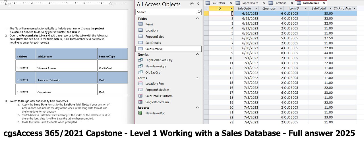Select row selector for record ID 12
364x142 pixels.
coord(206,68)
